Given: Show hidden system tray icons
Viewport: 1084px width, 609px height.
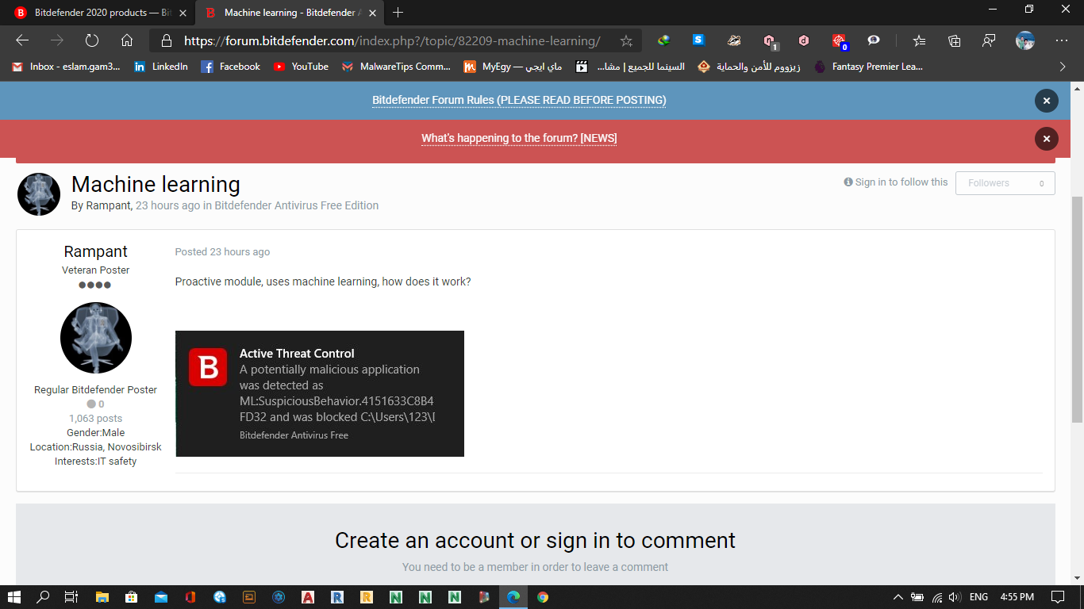Looking at the screenshot, I should point(898,597).
